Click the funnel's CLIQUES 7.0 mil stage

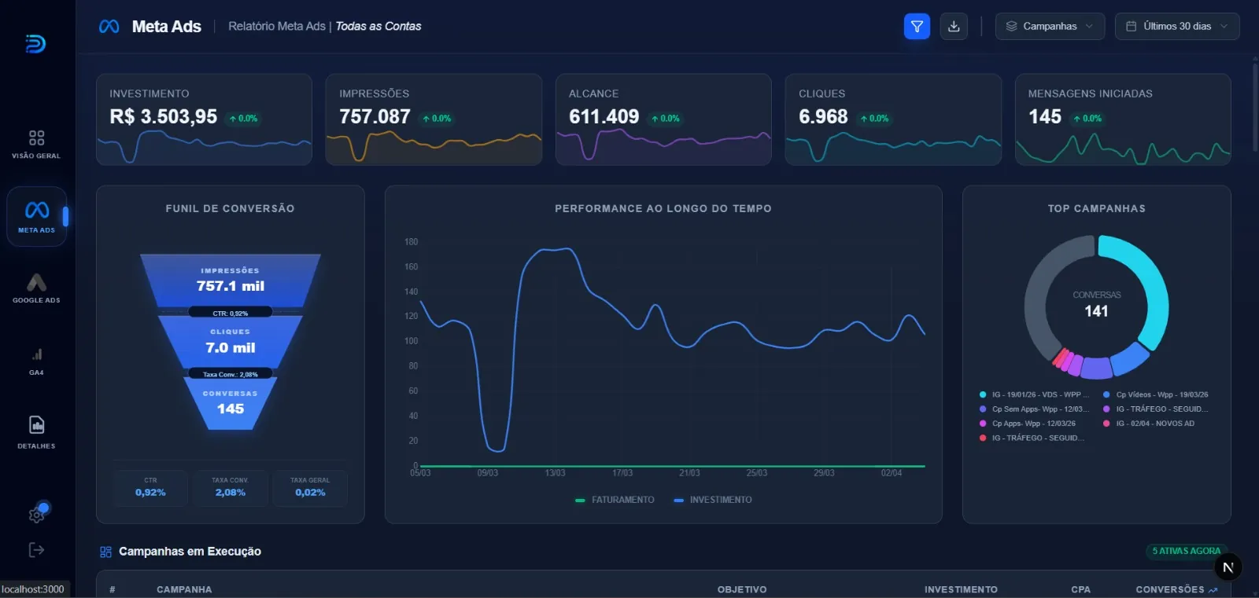pos(231,342)
